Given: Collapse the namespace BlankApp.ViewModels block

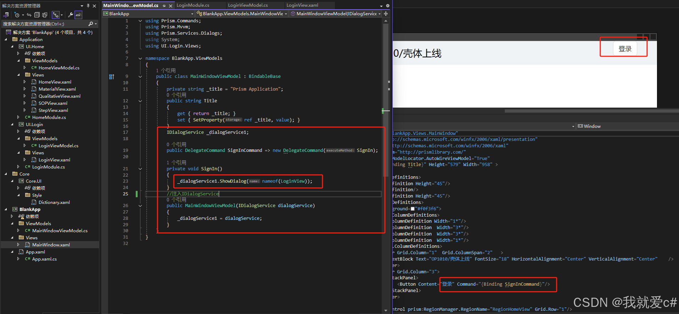Looking at the screenshot, I should [x=140, y=58].
